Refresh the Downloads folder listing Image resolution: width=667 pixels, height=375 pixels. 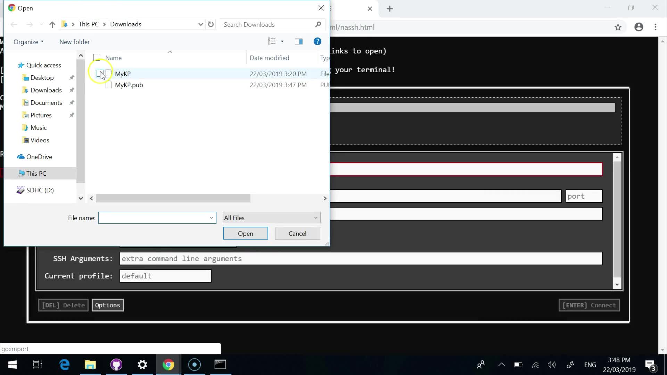click(211, 24)
